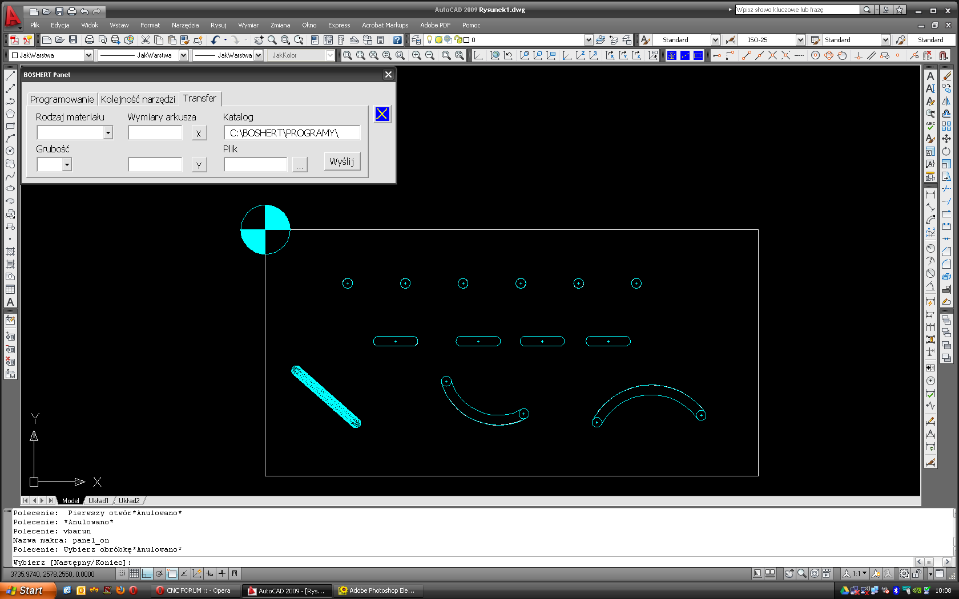
Task: Click the Cut scissors icon
Action: point(146,40)
